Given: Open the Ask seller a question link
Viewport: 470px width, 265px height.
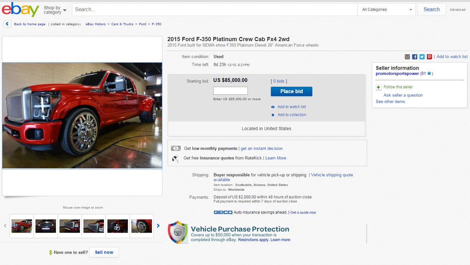Looking at the screenshot, I should point(403,95).
